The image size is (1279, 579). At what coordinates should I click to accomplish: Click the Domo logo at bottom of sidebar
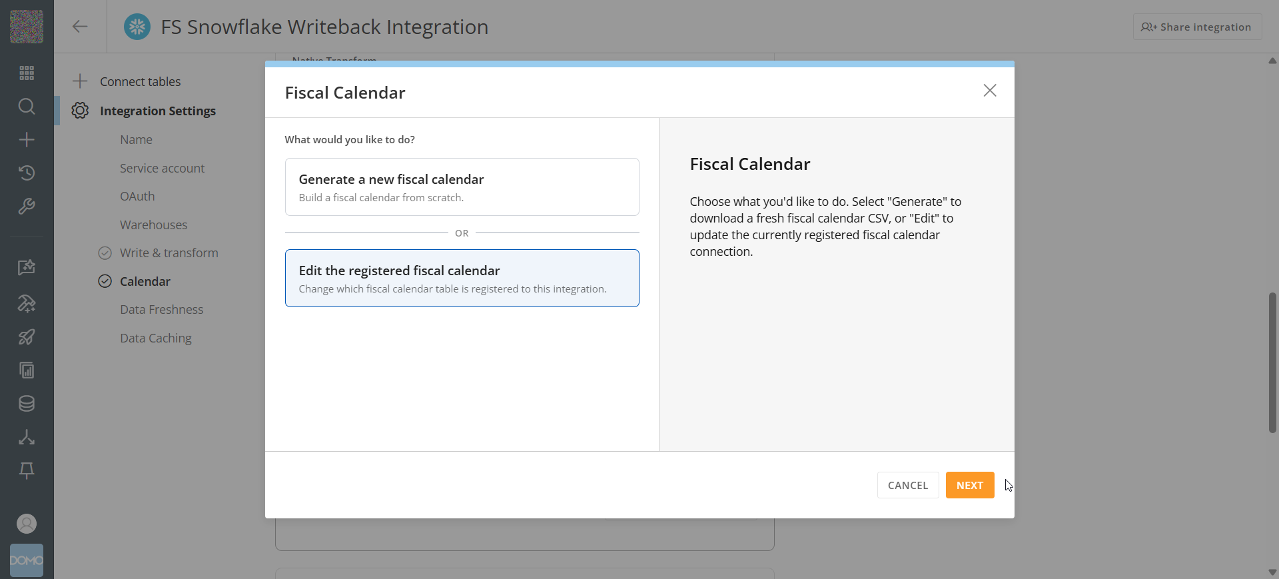[x=27, y=560]
